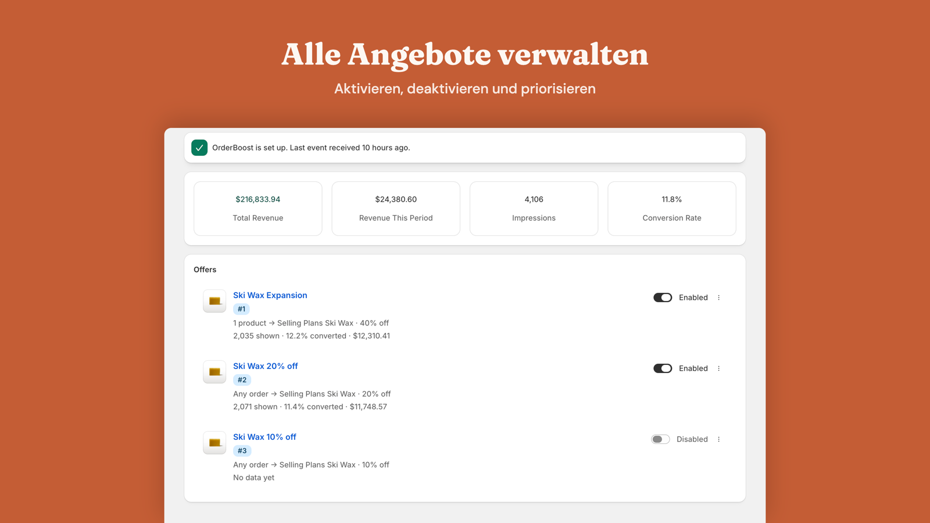Screen dimensions: 930x523
Task: Open more options menu for Ski Wax Expansion
Action: coord(719,298)
